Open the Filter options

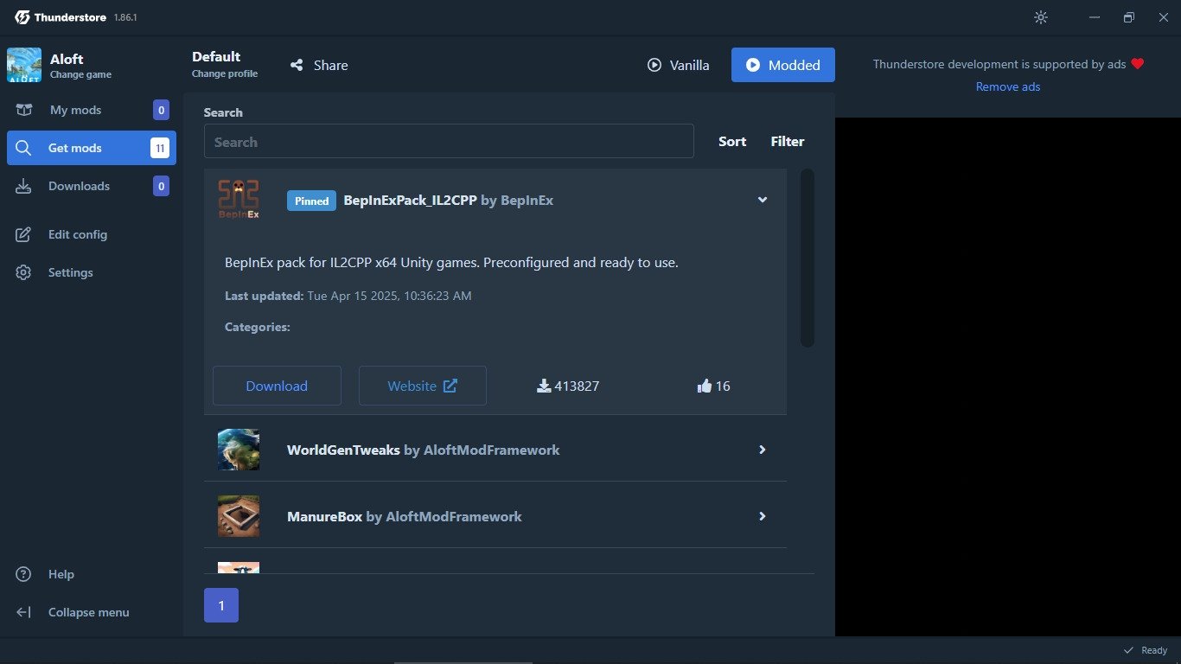[x=788, y=141]
